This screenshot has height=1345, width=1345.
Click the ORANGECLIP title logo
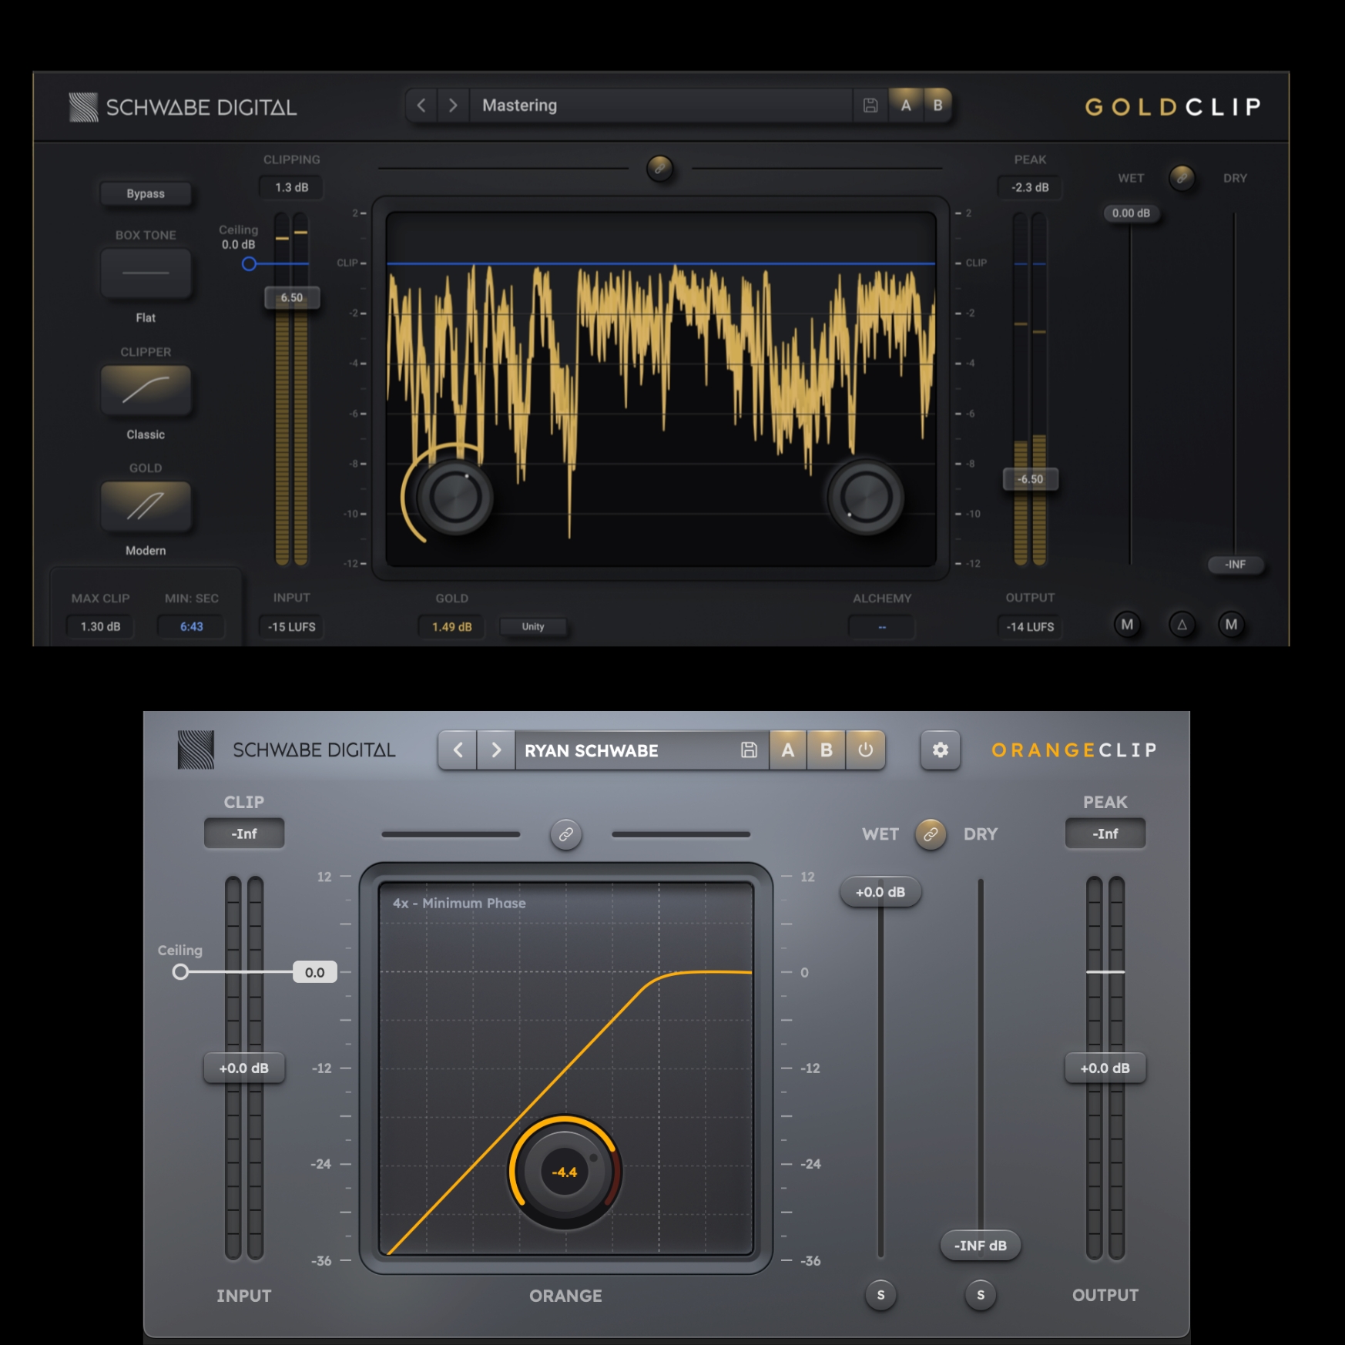[x=1074, y=750]
